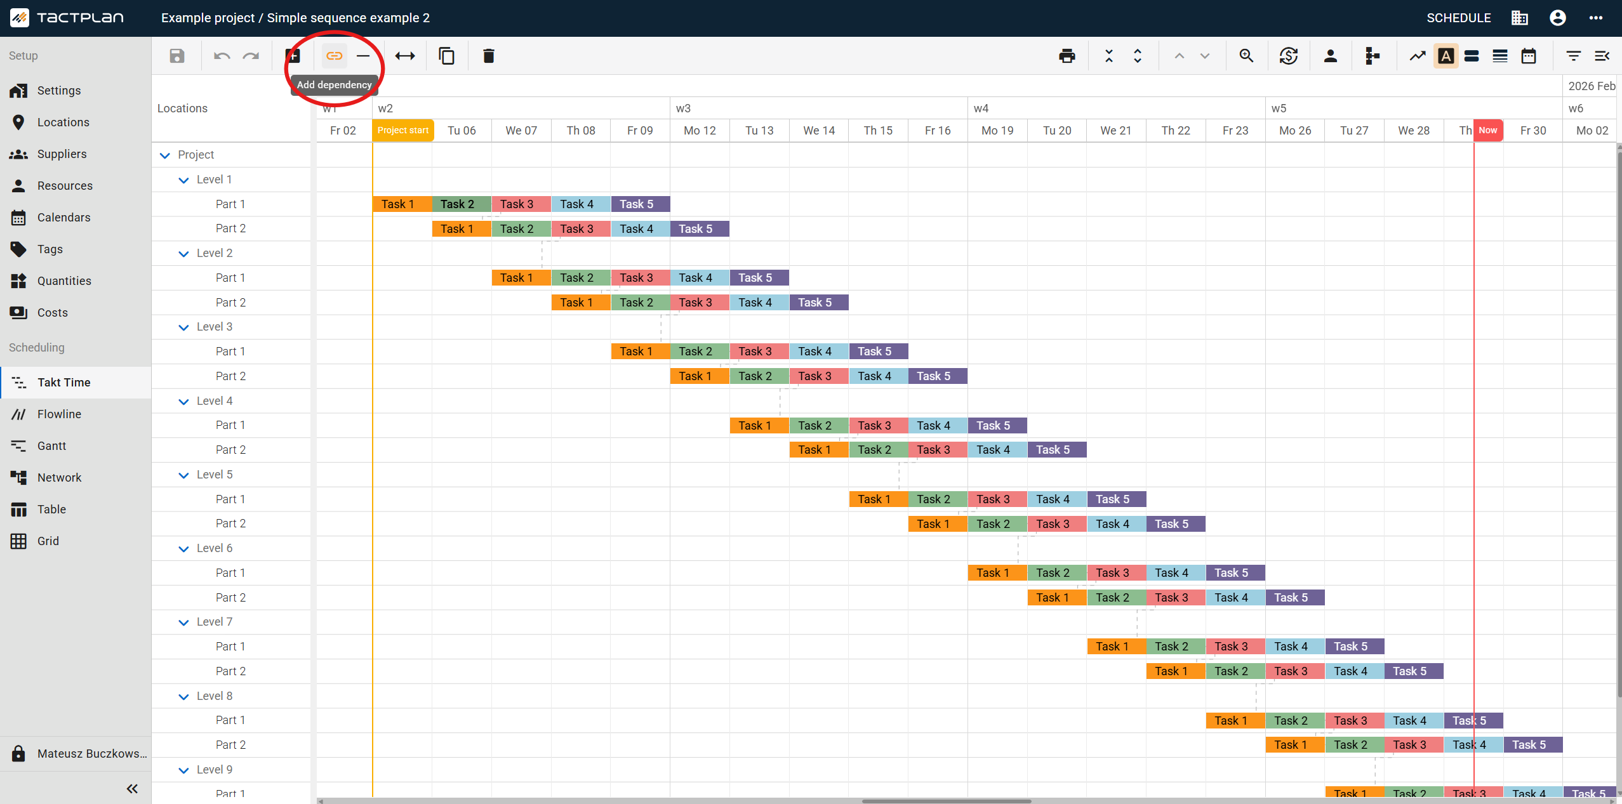This screenshot has width=1622, height=804.
Task: Click the person resource icon in toolbar
Action: point(1331,56)
